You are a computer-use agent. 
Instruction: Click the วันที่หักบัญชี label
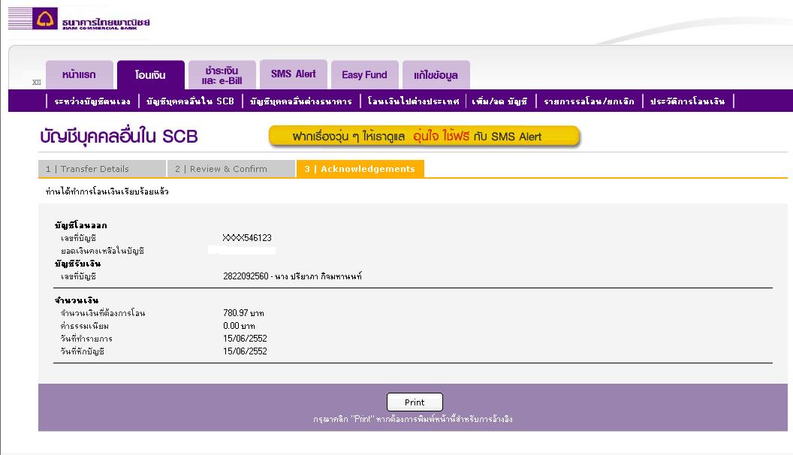[x=83, y=351]
